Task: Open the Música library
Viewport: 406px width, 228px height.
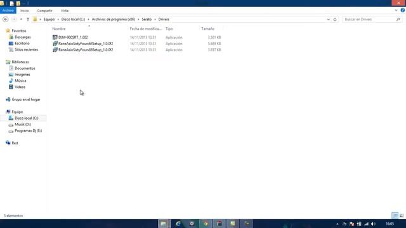Action: [x=20, y=80]
